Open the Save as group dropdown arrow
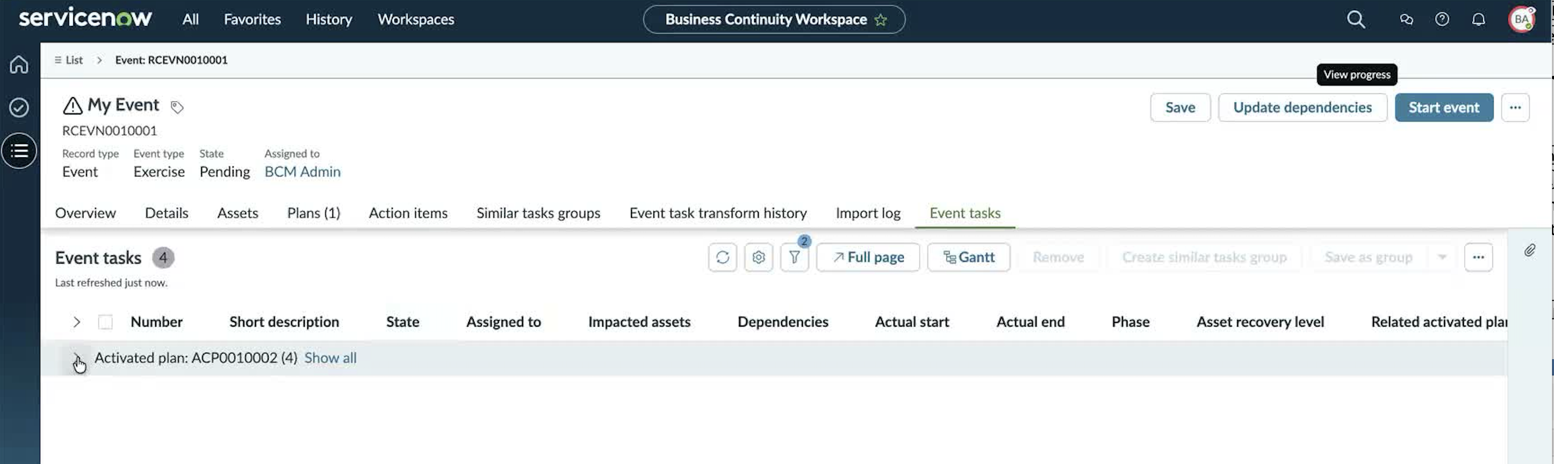This screenshot has width=1554, height=464. point(1442,257)
